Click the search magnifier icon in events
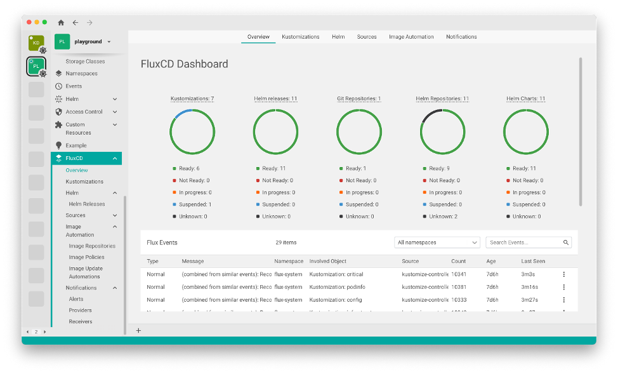Image resolution: width=618 pixels, height=374 pixels. click(x=565, y=242)
